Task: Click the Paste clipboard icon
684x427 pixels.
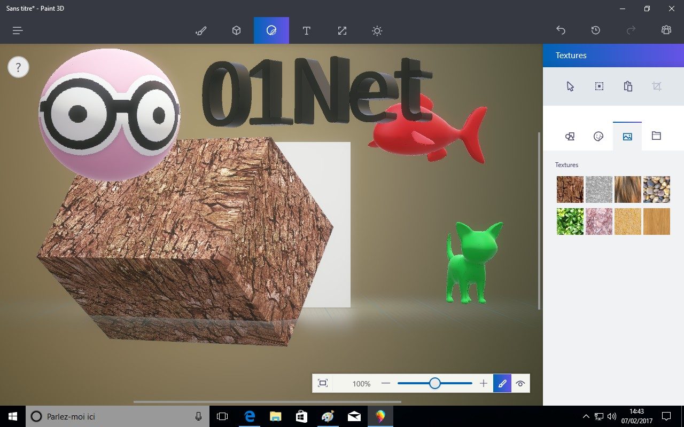Action: (628, 86)
